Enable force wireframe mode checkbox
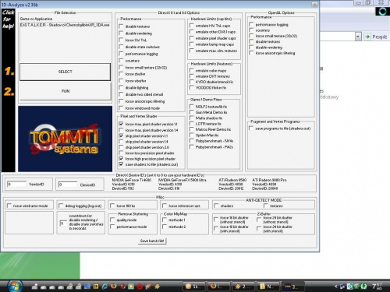Viewport: 390px width, 292px height. (9, 206)
